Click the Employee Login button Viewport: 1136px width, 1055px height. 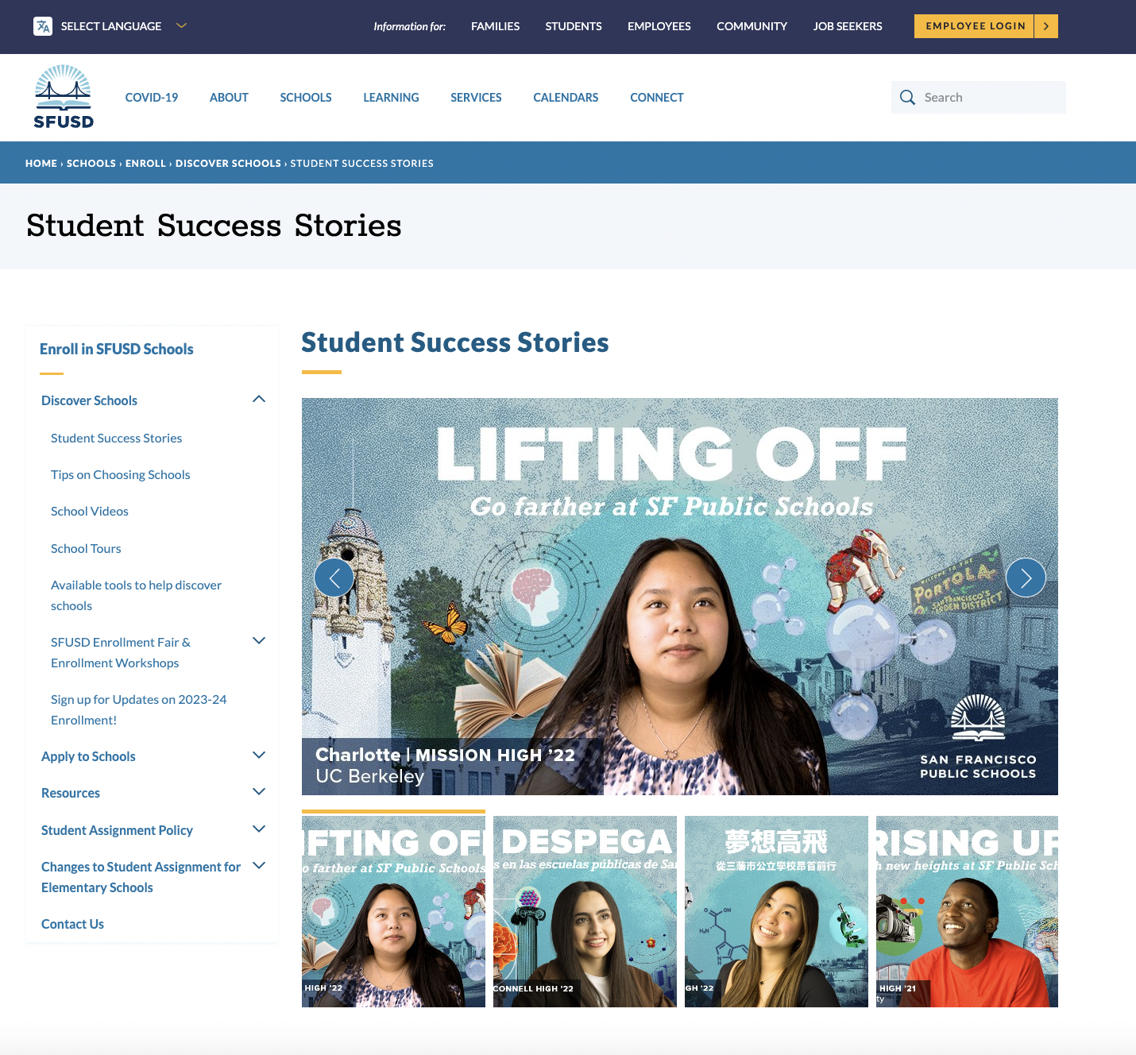[x=975, y=26]
